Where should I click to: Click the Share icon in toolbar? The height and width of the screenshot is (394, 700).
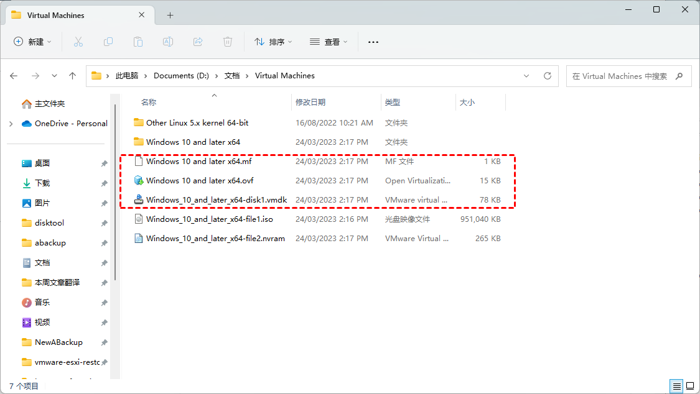[198, 42]
